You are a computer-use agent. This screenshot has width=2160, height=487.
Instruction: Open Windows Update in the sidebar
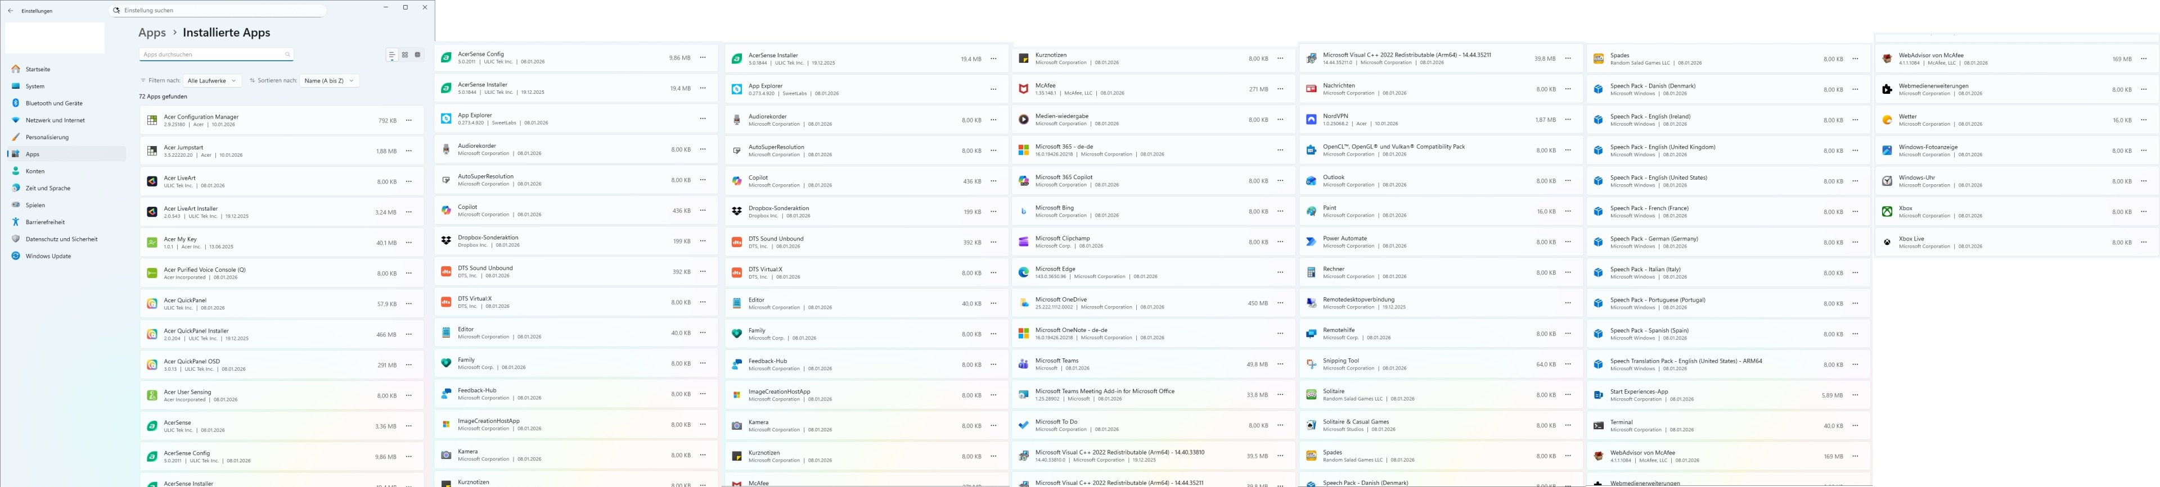tap(66, 256)
